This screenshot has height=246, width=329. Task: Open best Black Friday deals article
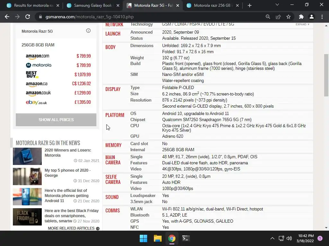(72, 216)
